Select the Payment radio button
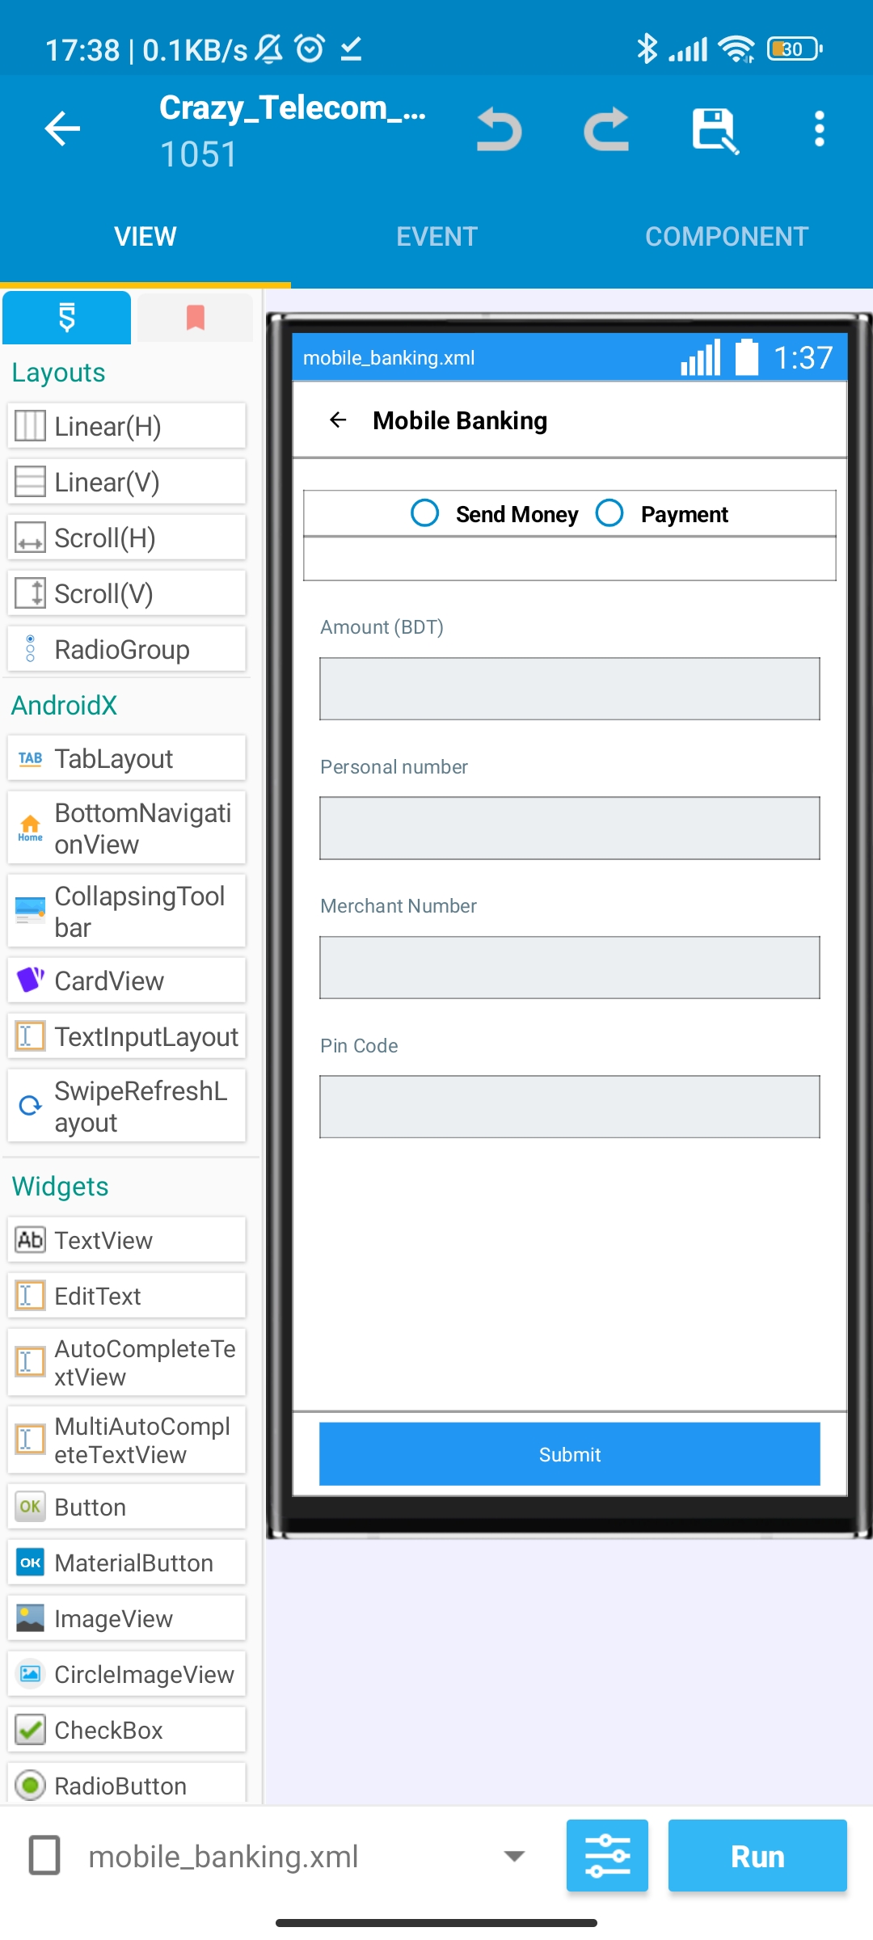This screenshot has width=873, height=1940. [661, 513]
